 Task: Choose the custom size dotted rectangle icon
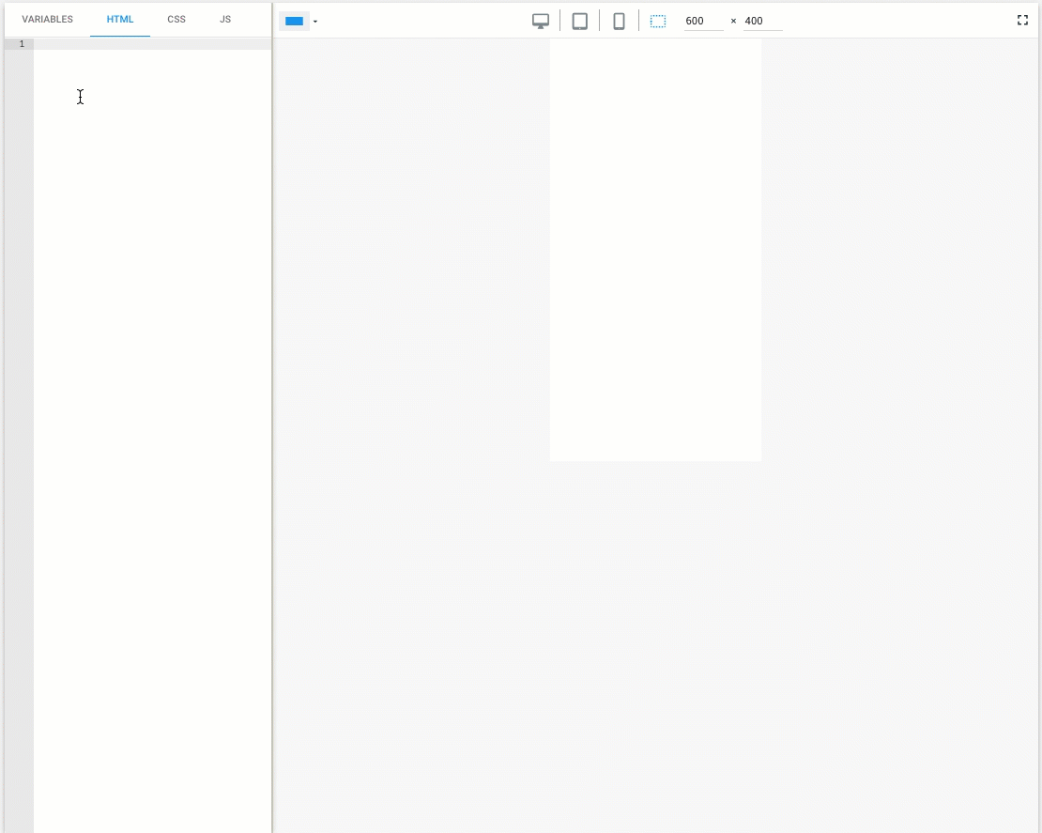[x=658, y=22]
